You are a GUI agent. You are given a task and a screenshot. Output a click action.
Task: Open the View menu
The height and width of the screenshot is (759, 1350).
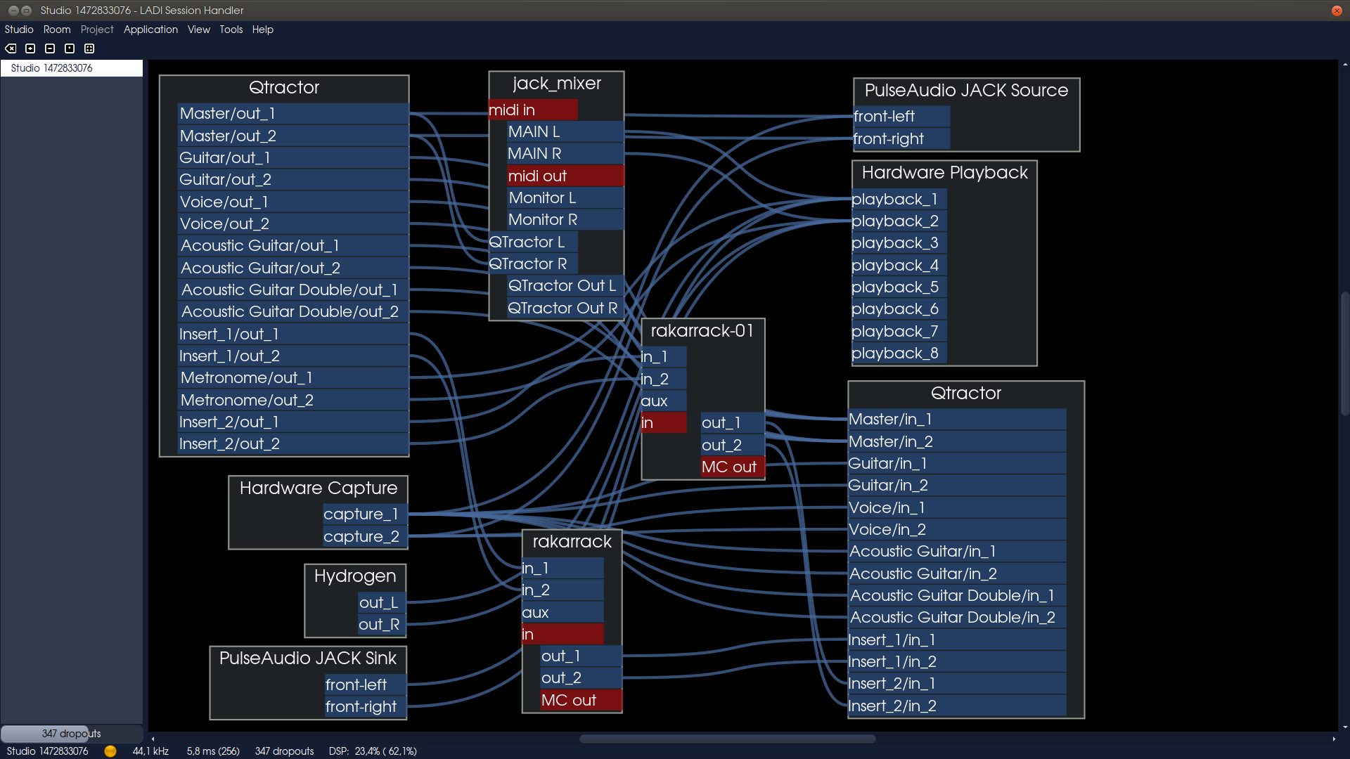tap(199, 30)
